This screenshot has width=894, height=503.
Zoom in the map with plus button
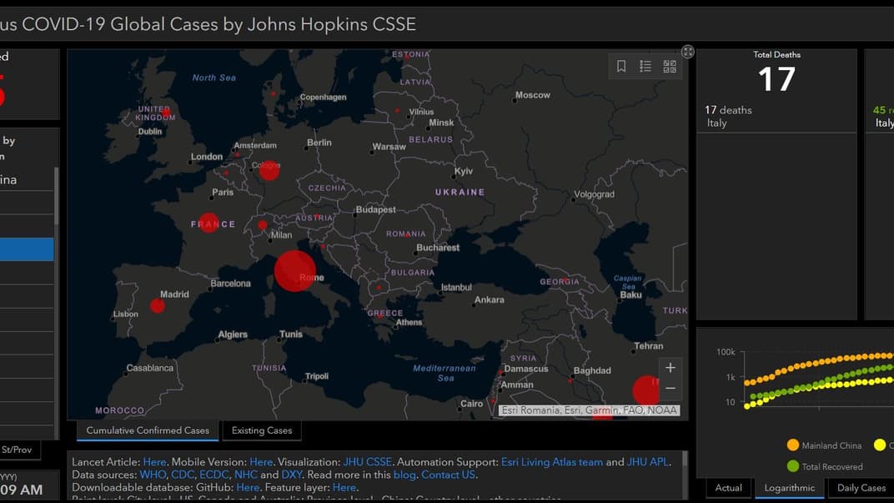point(670,368)
